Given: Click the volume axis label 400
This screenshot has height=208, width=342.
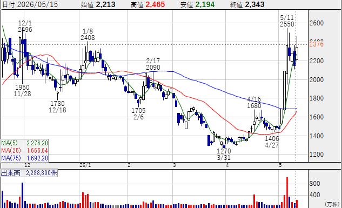Looking at the screenshot, I should point(314,195).
